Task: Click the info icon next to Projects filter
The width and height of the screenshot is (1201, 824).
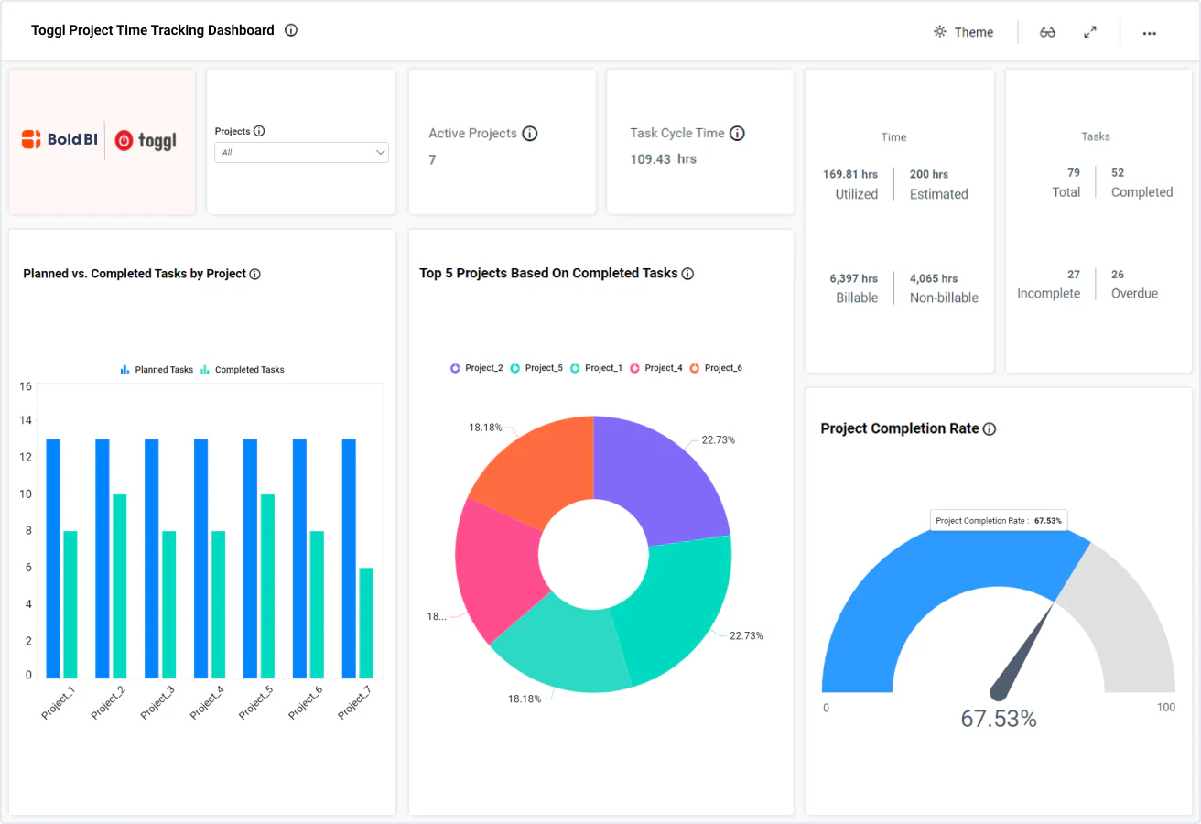Action: (259, 131)
